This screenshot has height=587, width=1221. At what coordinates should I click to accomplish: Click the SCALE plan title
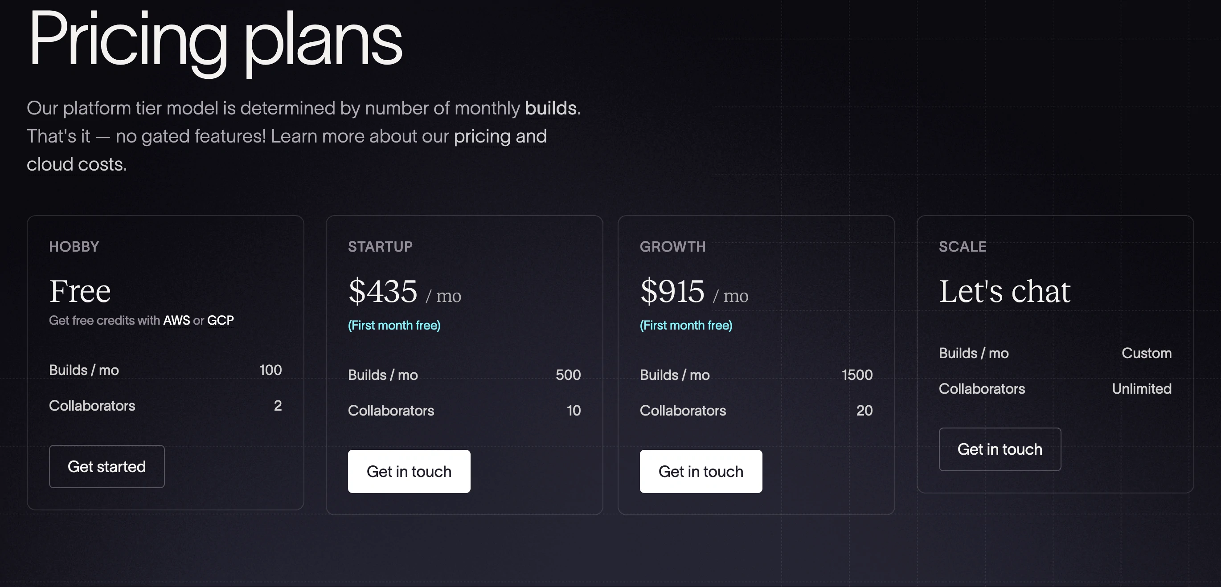tap(961, 246)
